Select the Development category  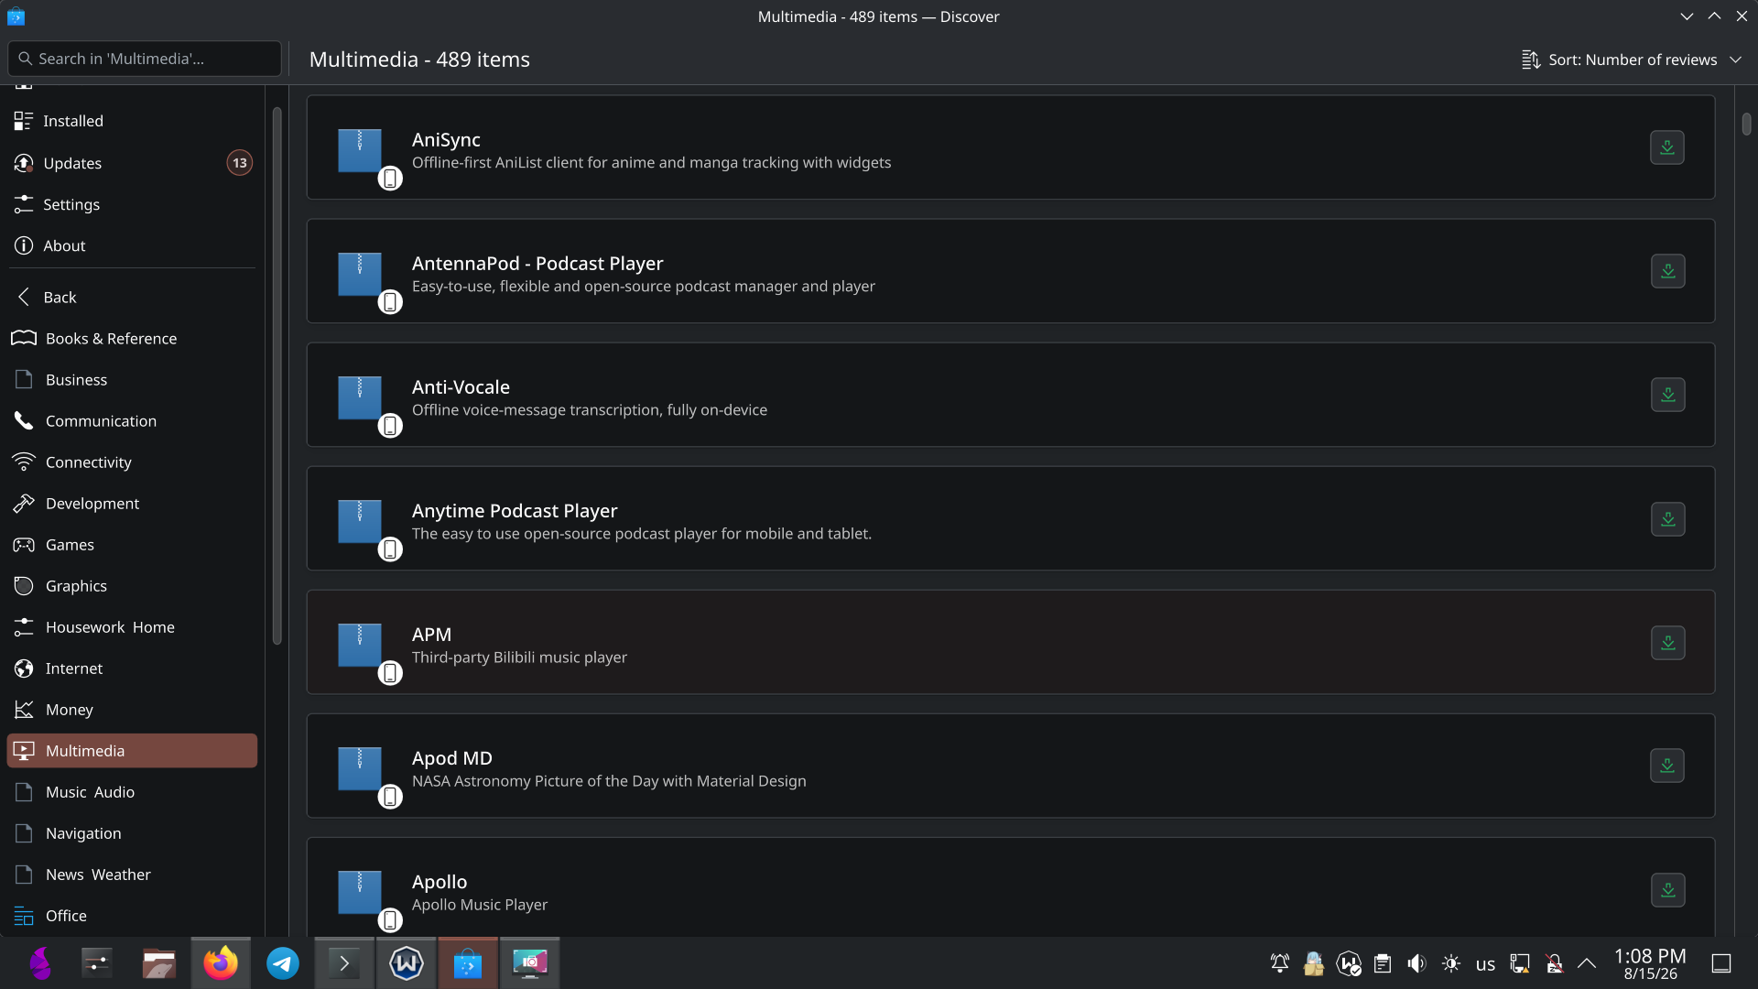pyautogui.click(x=132, y=503)
